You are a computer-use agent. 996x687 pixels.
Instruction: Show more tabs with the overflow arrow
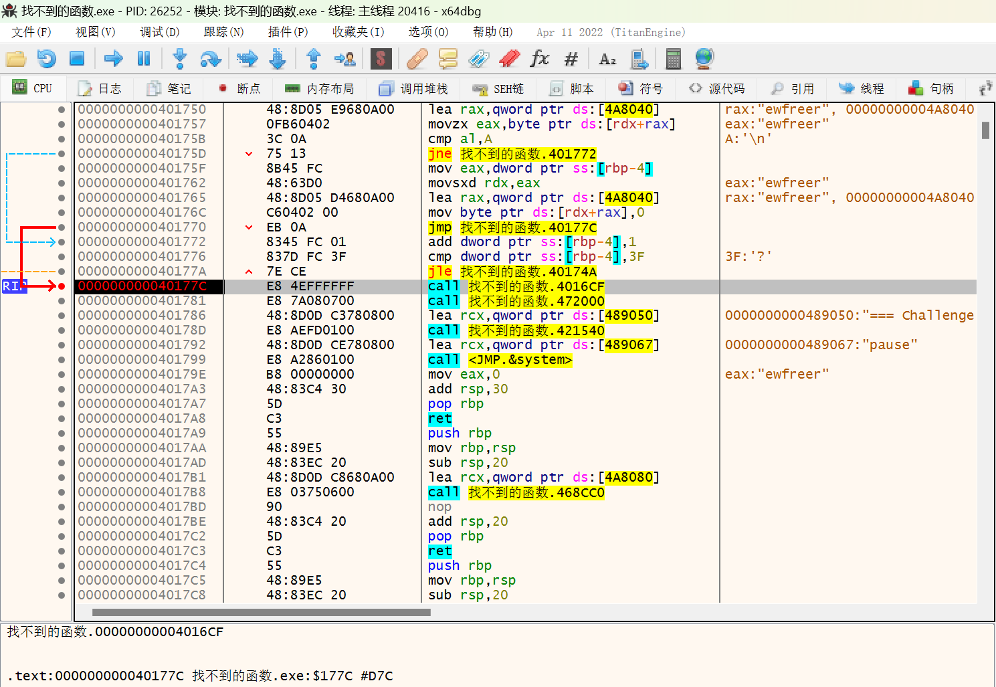pyautogui.click(x=985, y=88)
